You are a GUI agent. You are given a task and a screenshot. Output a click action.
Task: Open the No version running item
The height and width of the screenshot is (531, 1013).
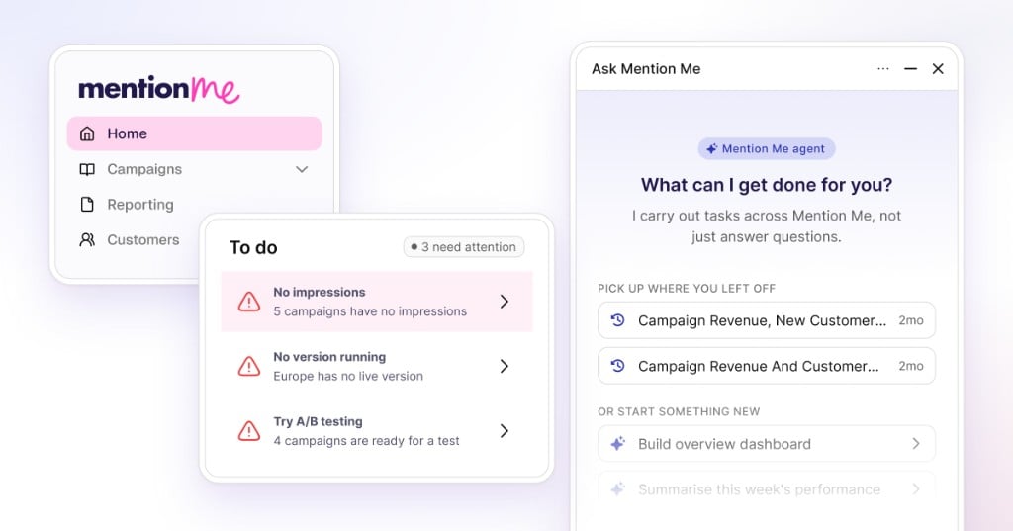[377, 366]
